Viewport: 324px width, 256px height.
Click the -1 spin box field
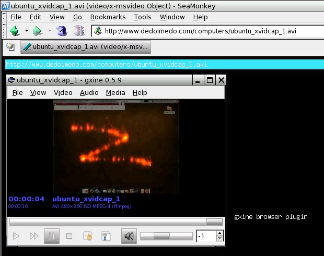pos(206,236)
